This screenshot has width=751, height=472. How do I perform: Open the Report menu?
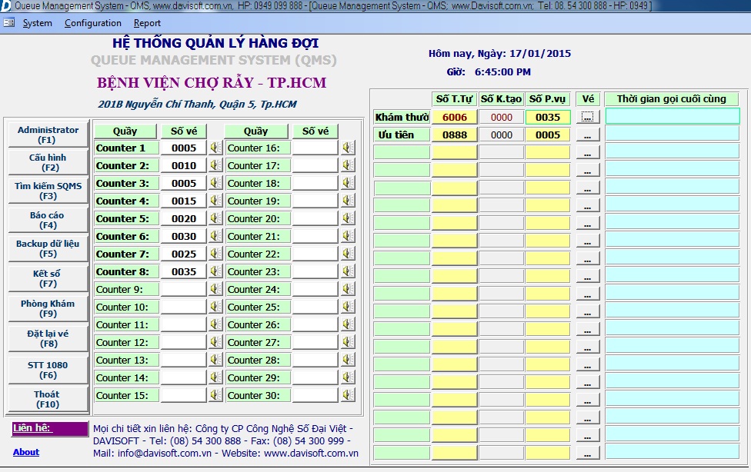(x=147, y=23)
